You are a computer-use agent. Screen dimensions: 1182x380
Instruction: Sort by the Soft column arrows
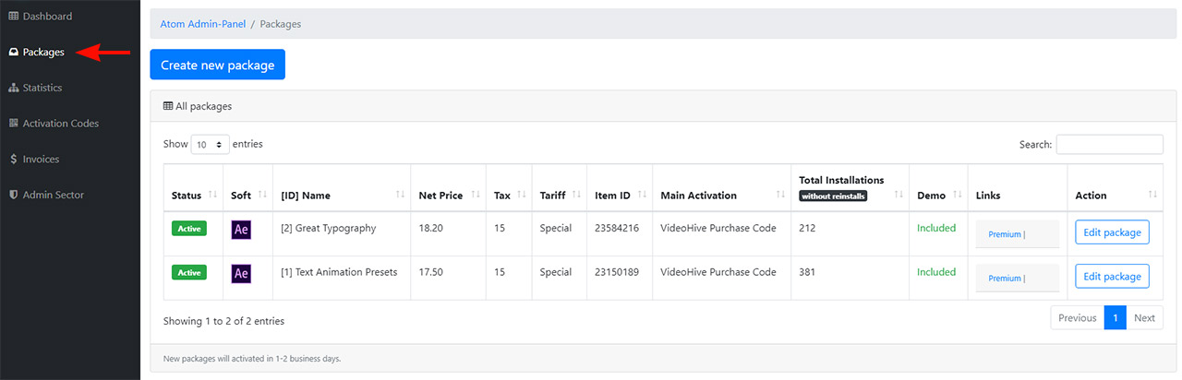(260, 195)
